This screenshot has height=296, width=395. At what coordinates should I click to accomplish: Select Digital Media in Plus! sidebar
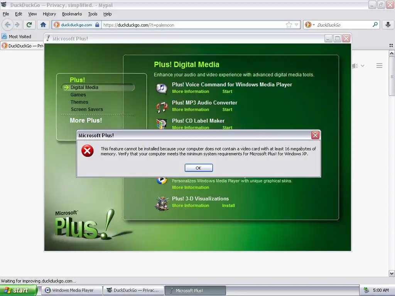84,87
